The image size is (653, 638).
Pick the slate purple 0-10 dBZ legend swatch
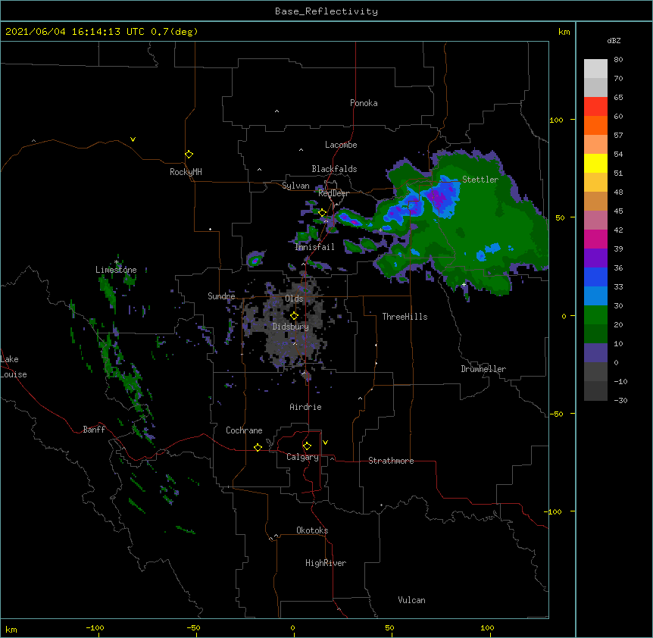coord(595,353)
